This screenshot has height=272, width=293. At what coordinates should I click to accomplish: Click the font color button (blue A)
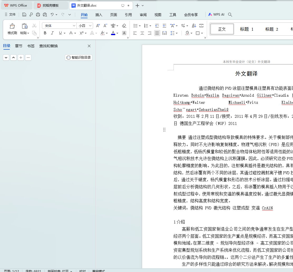(113, 33)
